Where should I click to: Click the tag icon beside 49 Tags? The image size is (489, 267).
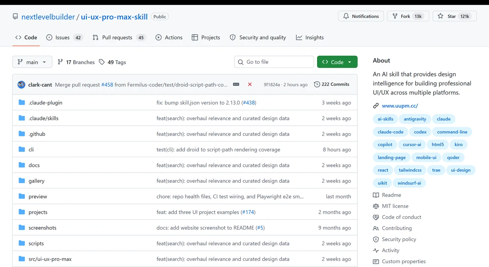tap(102, 62)
